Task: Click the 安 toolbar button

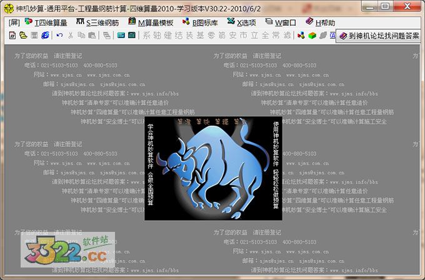Action: click(x=233, y=35)
